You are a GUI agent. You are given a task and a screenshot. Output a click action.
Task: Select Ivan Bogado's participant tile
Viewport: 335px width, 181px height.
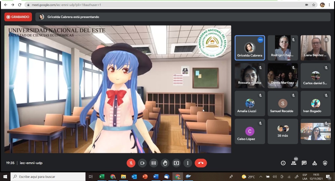coord(316,104)
